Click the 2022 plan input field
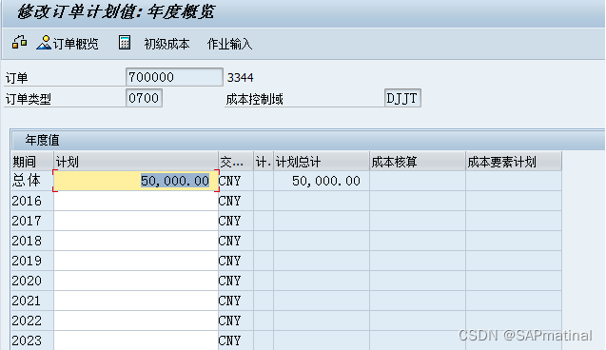 tap(136, 321)
